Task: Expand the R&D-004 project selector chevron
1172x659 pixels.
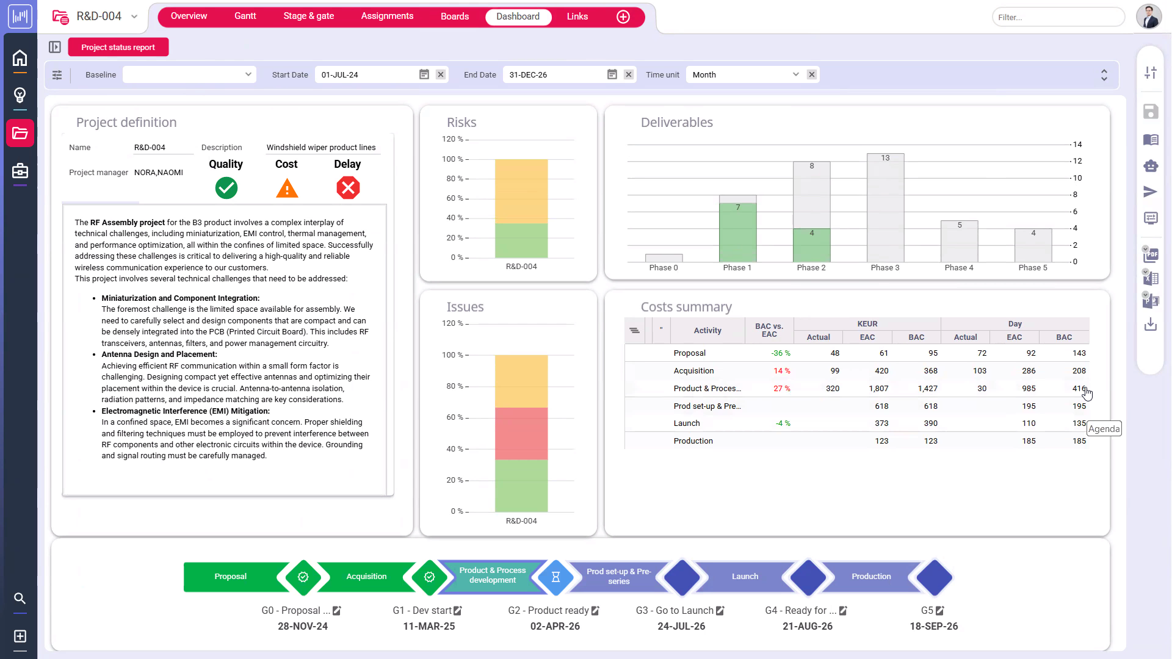Action: click(x=134, y=16)
